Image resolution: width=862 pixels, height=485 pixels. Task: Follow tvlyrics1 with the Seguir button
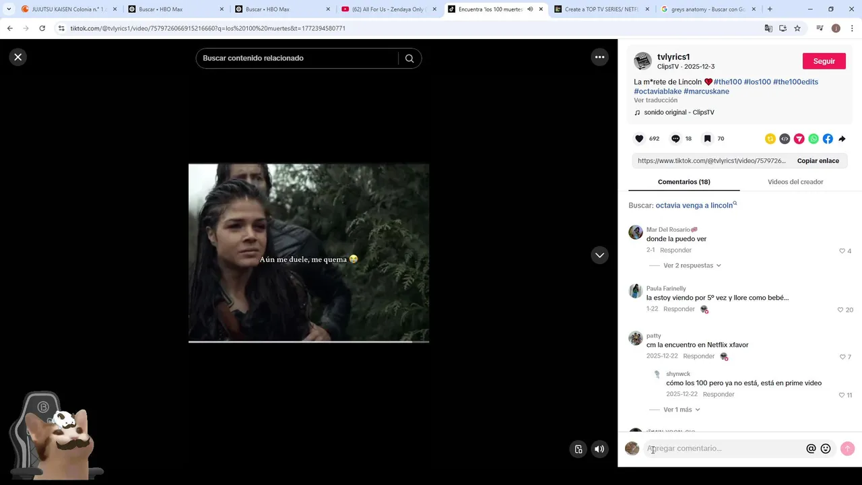(x=824, y=61)
